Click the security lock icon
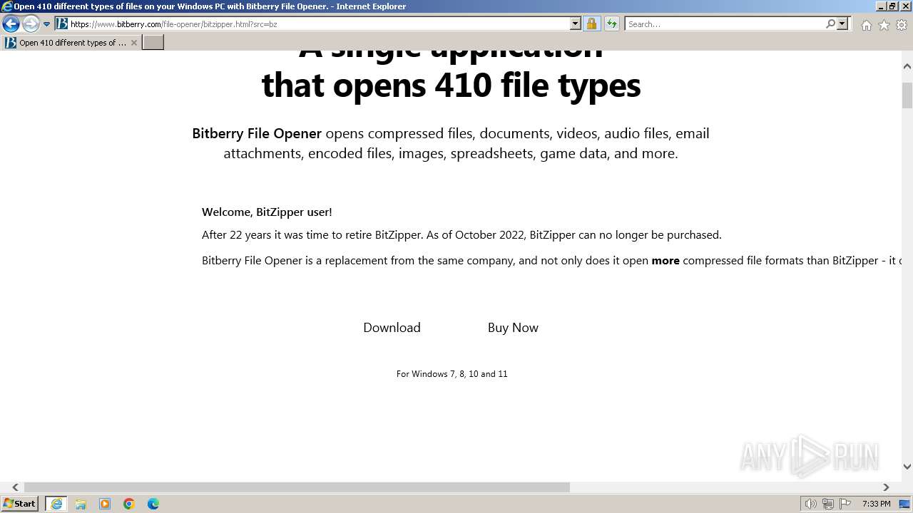913x513 pixels. coord(591,24)
